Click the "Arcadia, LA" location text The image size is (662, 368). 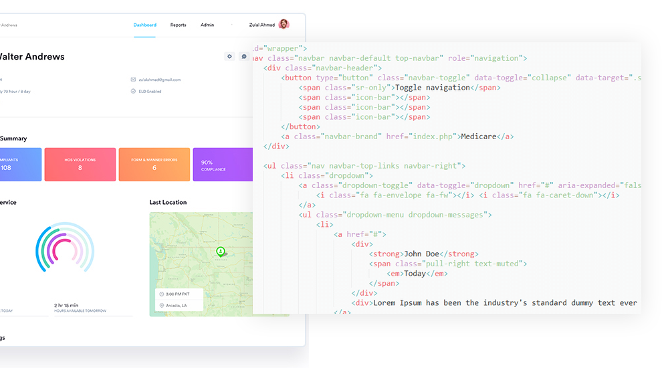177,306
